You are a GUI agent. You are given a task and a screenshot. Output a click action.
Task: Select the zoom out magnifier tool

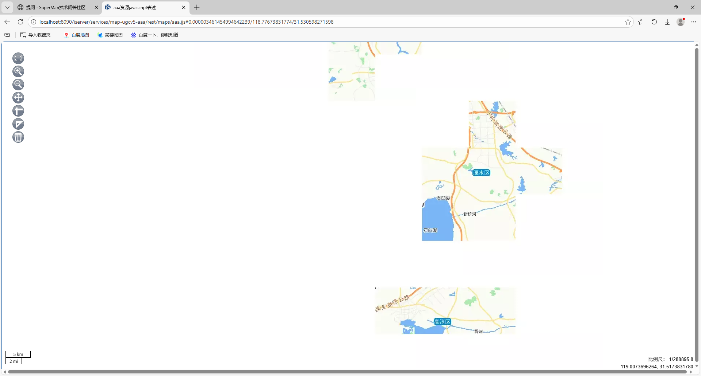click(18, 85)
